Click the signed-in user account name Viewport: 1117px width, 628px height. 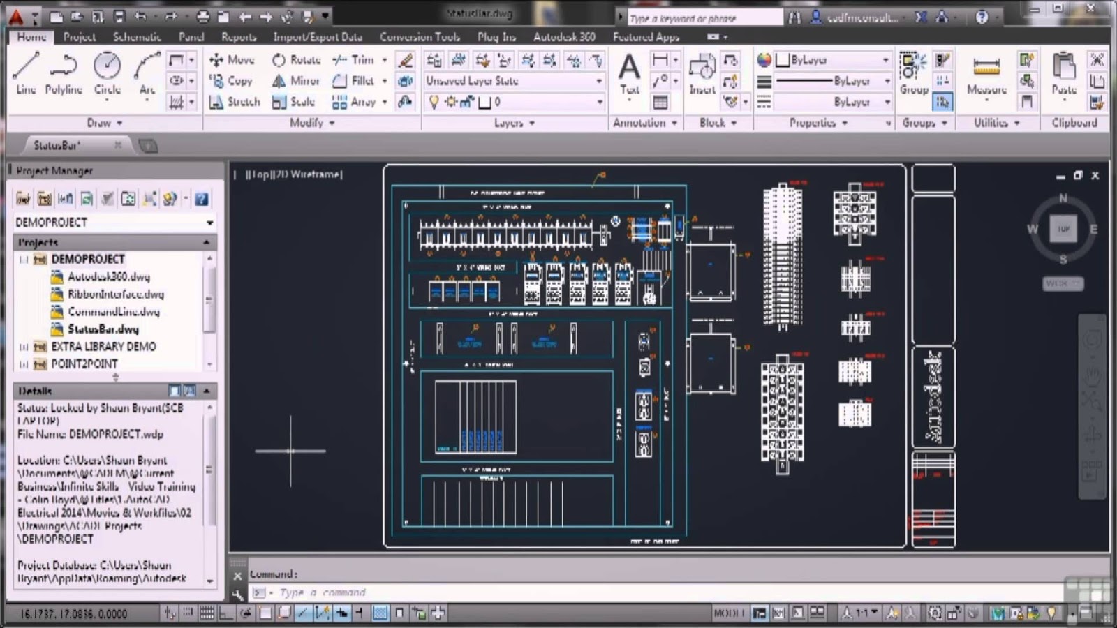point(862,17)
